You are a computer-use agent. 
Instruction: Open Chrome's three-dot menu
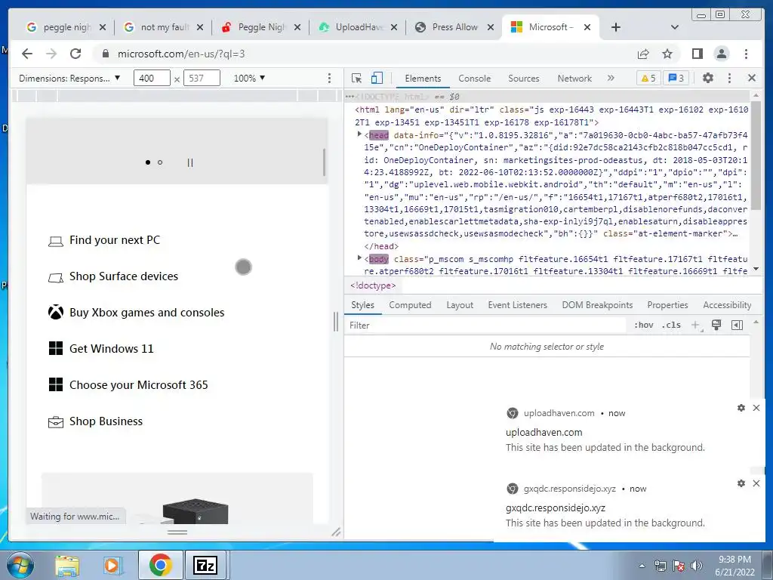point(747,54)
